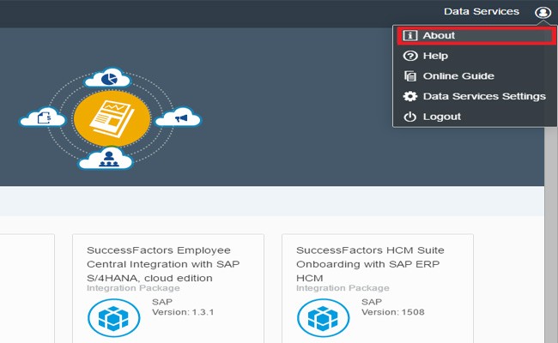Image resolution: width=558 pixels, height=343 pixels.
Task: Click the Data Services Settings gear icon
Action: point(410,96)
